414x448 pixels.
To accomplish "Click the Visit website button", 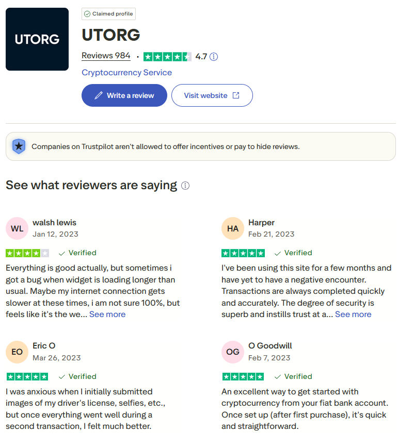I will click(212, 95).
